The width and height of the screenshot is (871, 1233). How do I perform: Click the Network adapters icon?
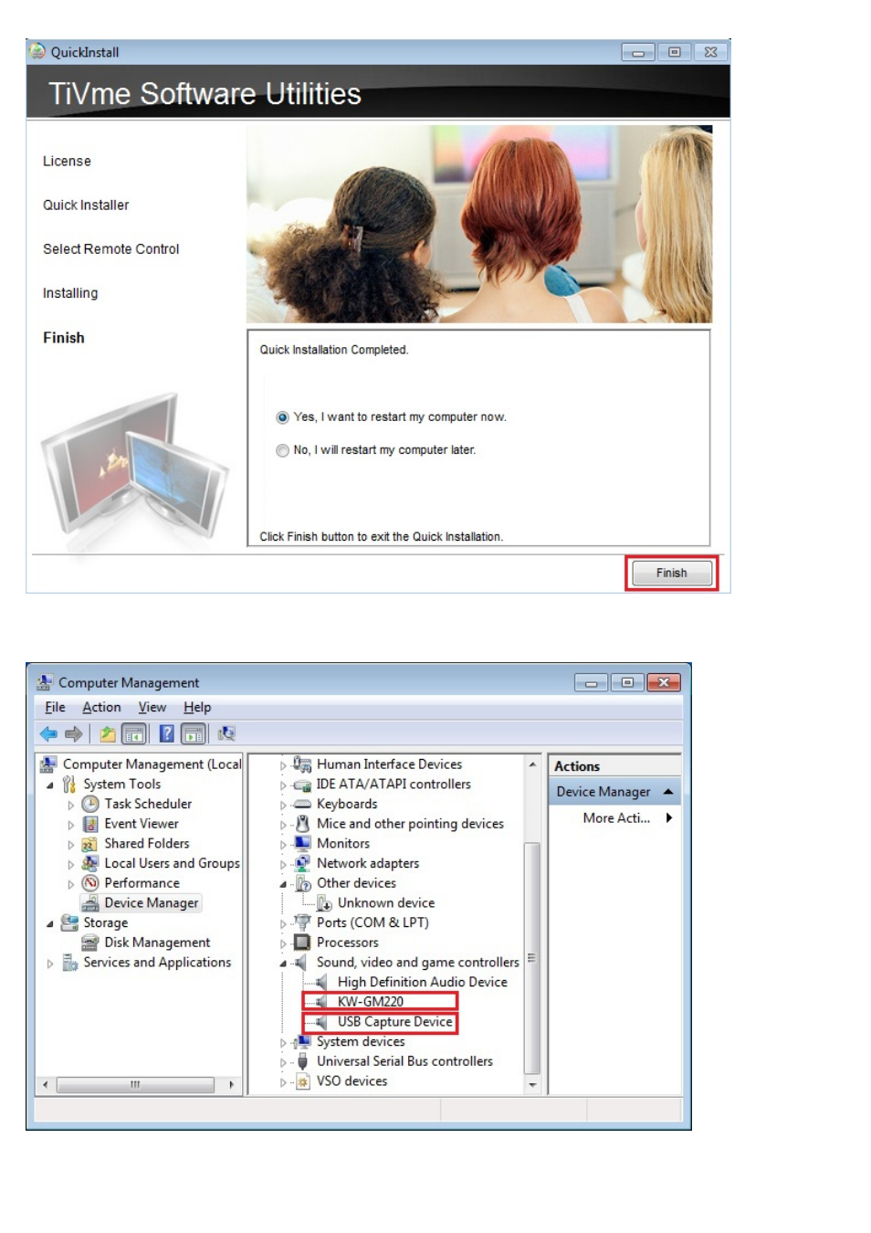click(302, 863)
